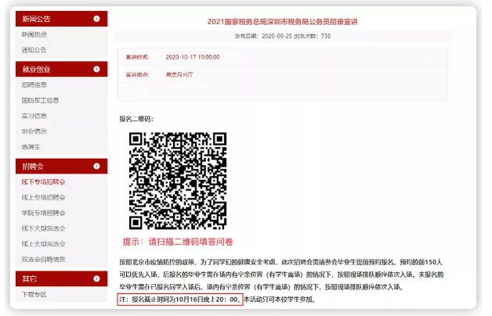
Task: Select 学院专场招聘会 link
Action: tap(43, 213)
